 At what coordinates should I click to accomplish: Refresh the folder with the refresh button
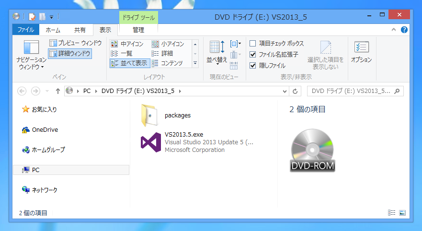click(295, 91)
